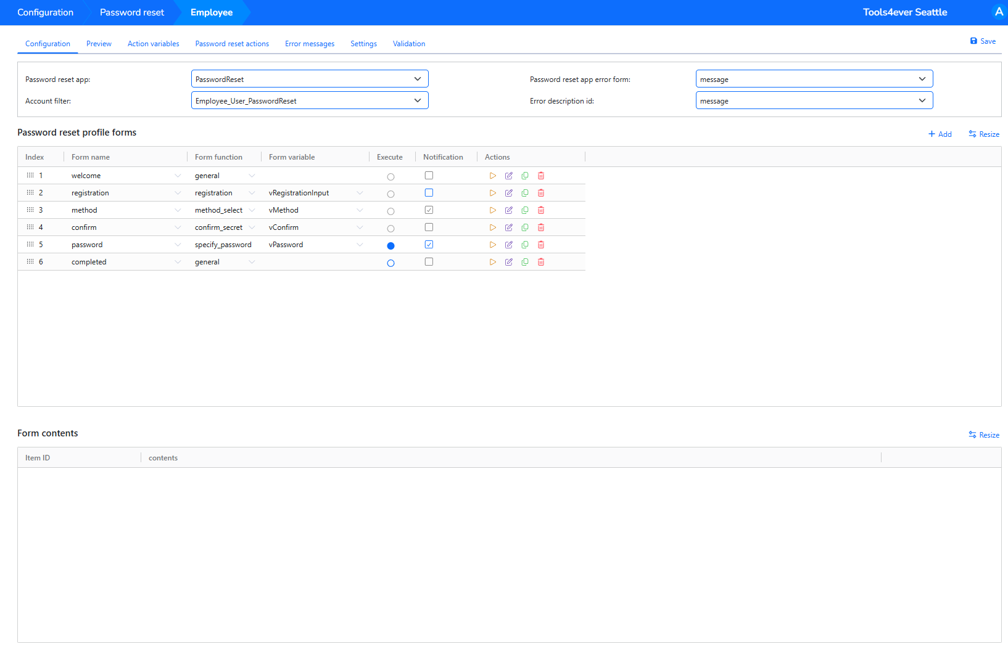Click Resize for profile forms table
The height and width of the screenshot is (649, 1008).
(984, 134)
